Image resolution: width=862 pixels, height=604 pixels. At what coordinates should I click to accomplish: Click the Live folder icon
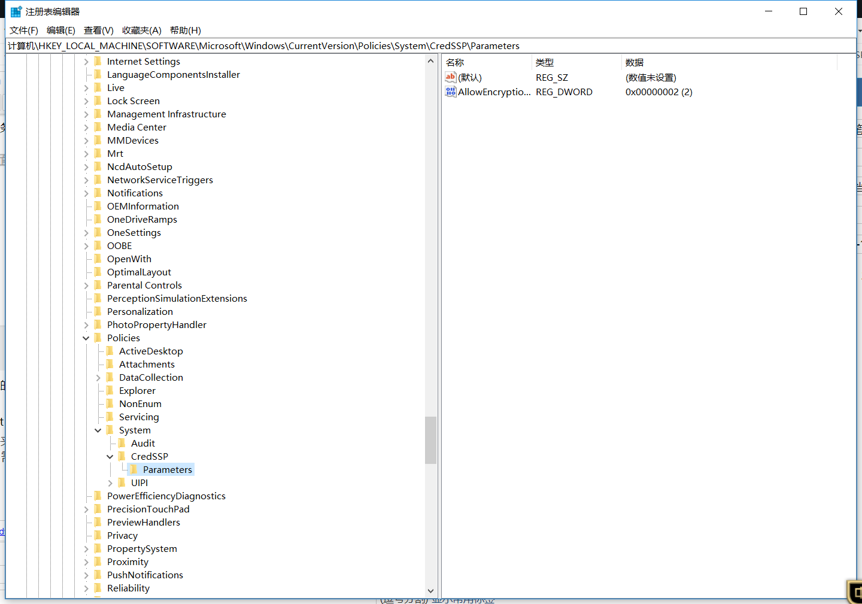coord(98,87)
